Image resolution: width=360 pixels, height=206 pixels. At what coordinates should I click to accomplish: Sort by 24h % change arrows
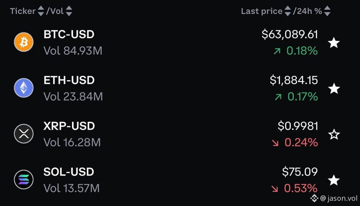point(327,11)
